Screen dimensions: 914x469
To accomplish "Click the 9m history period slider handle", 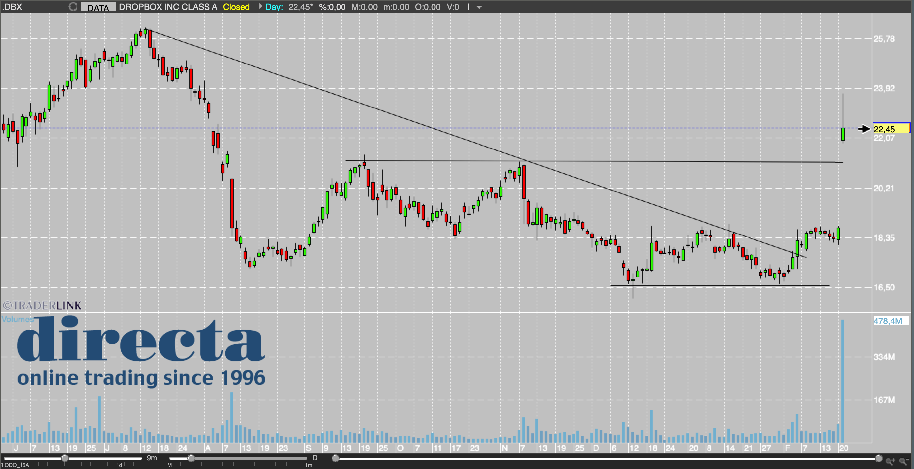I will click(65, 458).
